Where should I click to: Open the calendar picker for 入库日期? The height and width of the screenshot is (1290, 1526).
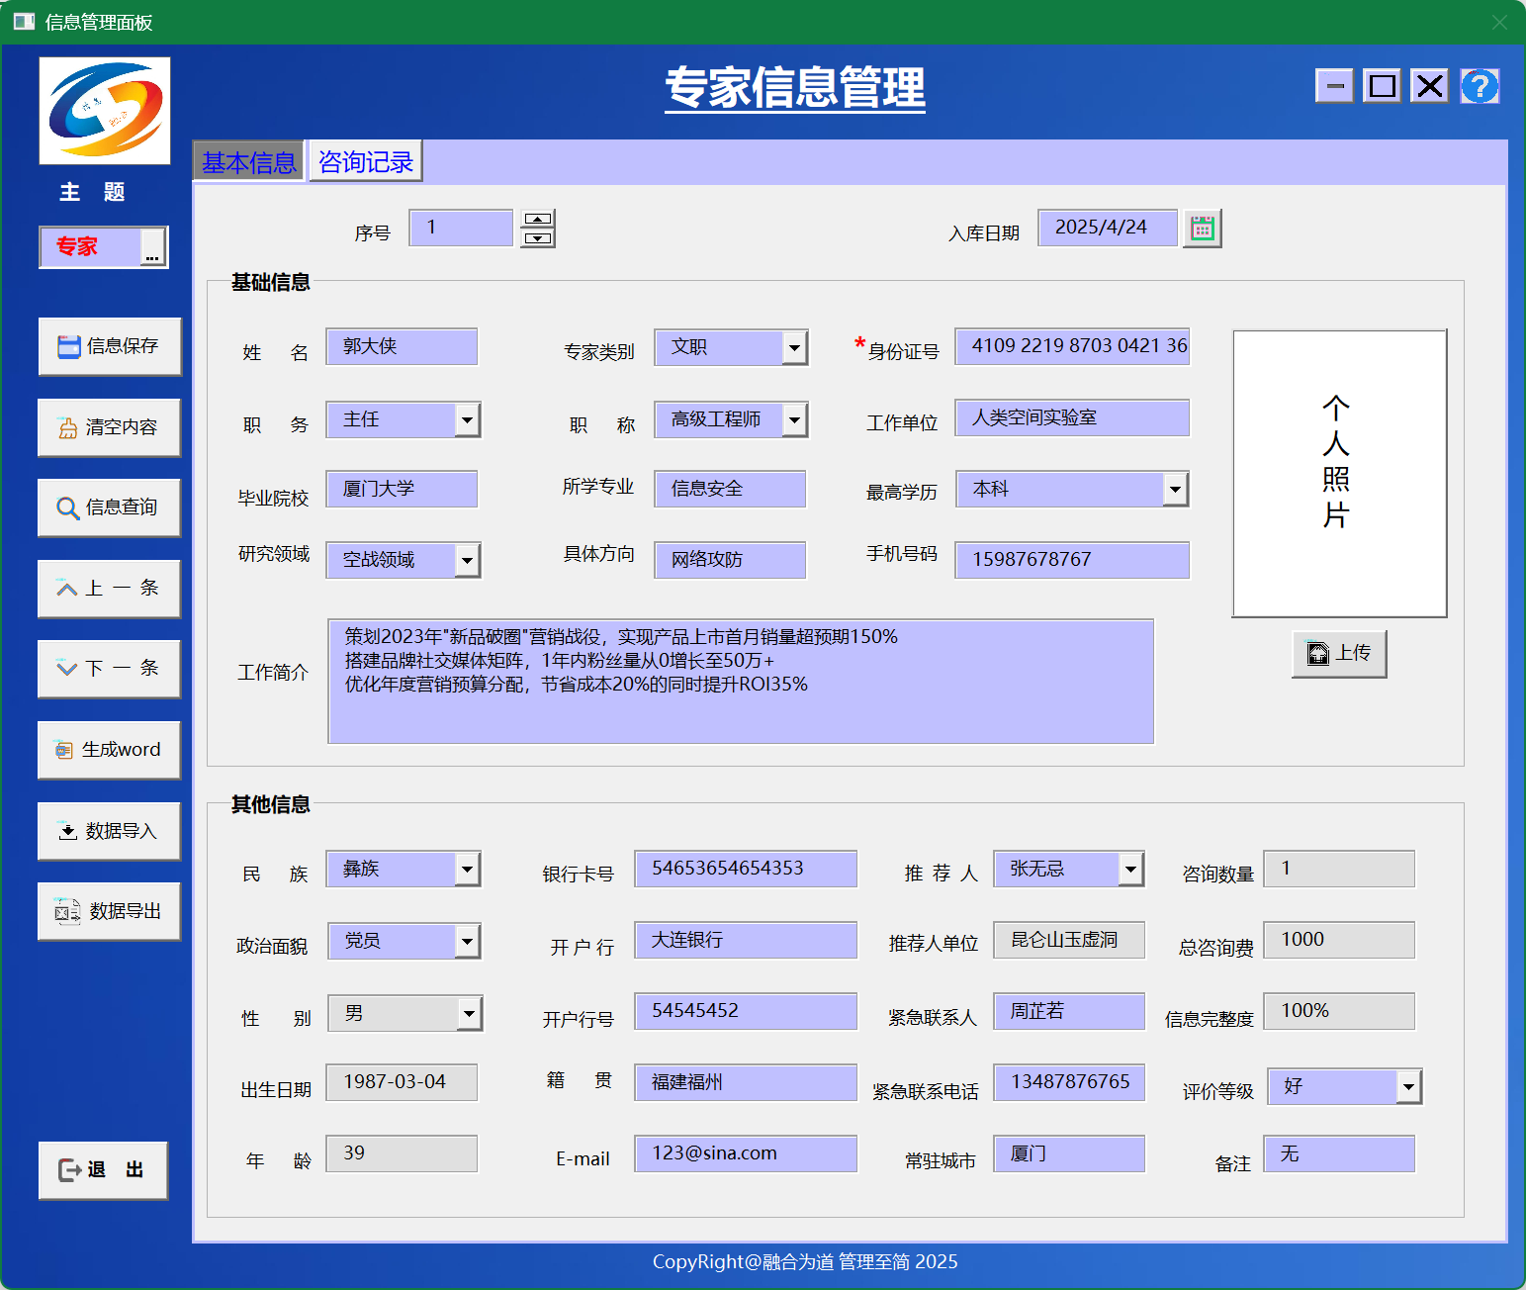click(x=1203, y=229)
